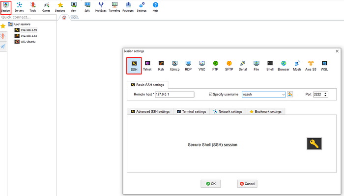Close the Session settings dialog
This screenshot has height=196, width=344.
pos(337,51)
